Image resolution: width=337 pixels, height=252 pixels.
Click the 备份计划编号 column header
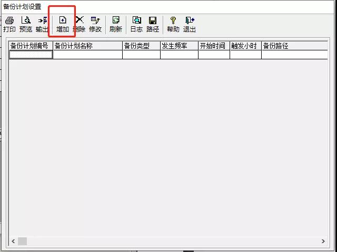pyautogui.click(x=31, y=46)
